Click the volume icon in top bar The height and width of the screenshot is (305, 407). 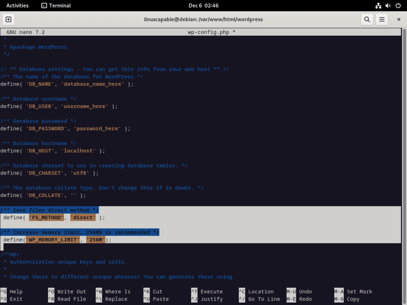(388, 6)
